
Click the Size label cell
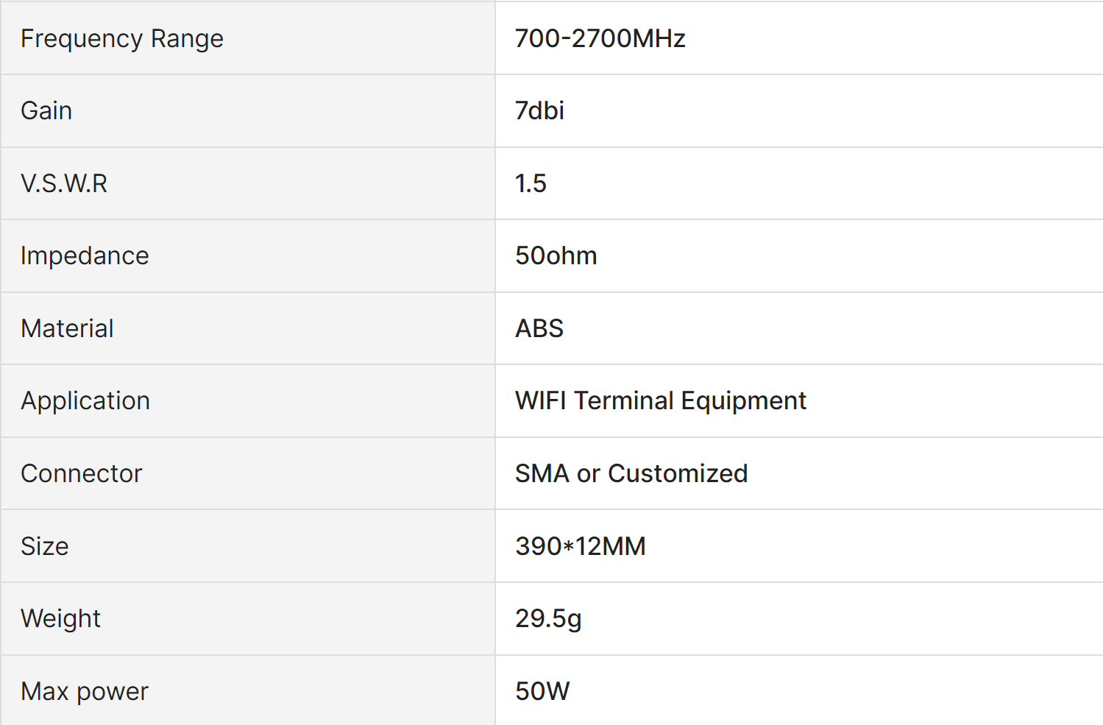click(44, 546)
